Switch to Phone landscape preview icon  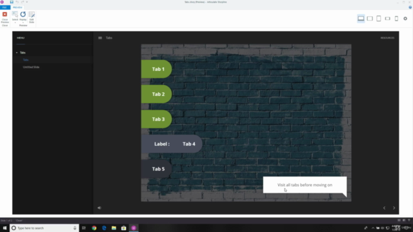387,19
